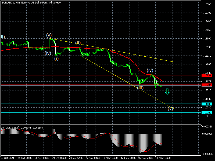The height and width of the screenshot is (161, 215).
Task: Select the final (v) label near the cyan lines
Action: (x=170, y=109)
